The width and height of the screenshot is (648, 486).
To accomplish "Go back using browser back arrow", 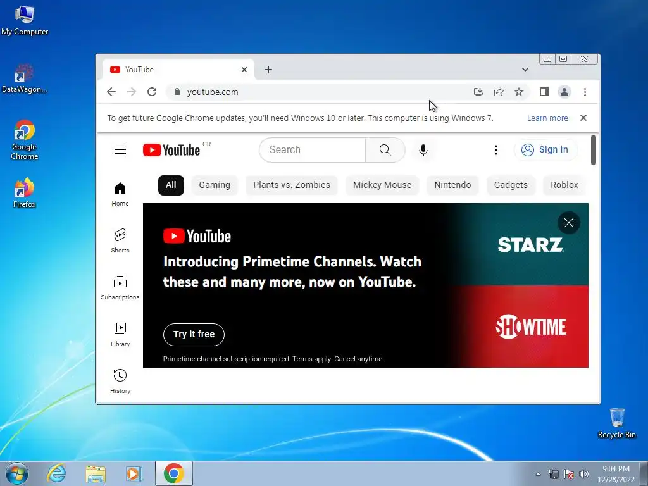I will [111, 92].
